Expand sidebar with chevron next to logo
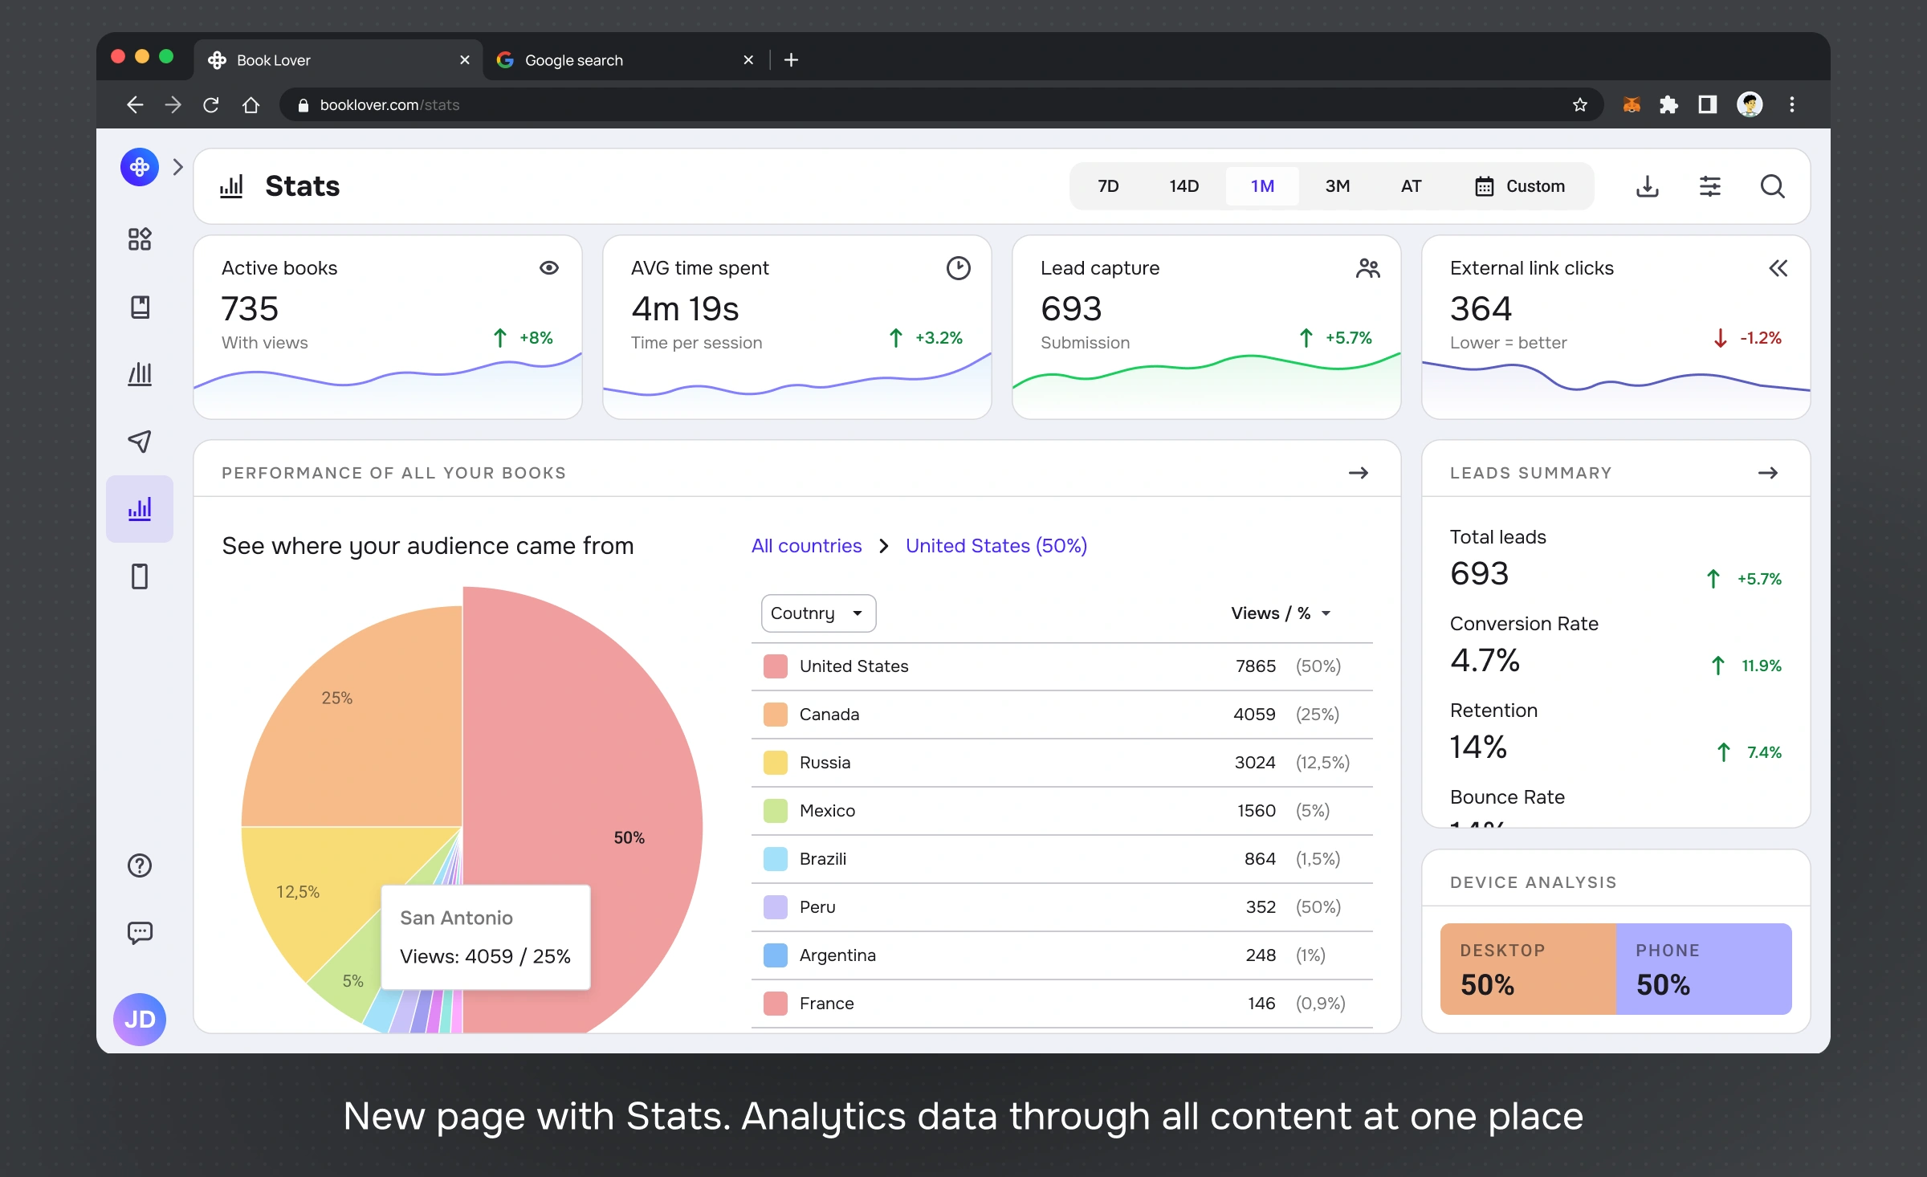This screenshot has height=1177, width=1927. tap(178, 167)
